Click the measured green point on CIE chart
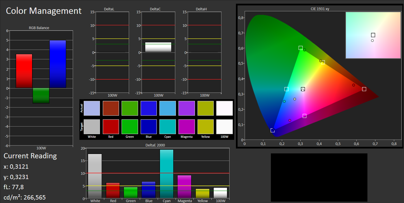Viewport: 404px width, 203px height. point(304,50)
